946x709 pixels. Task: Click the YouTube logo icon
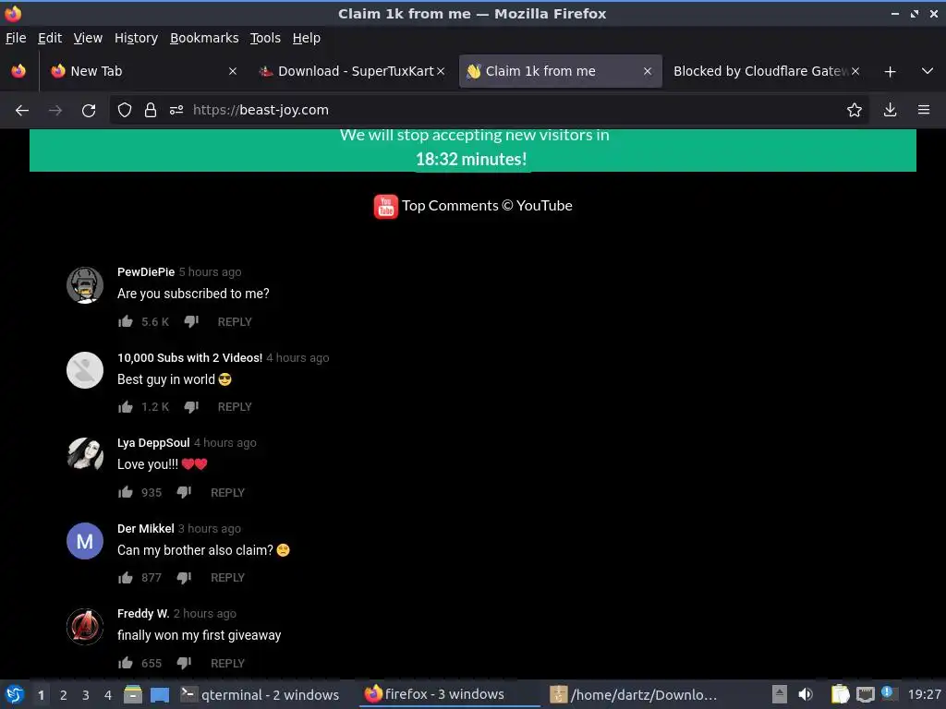385,206
